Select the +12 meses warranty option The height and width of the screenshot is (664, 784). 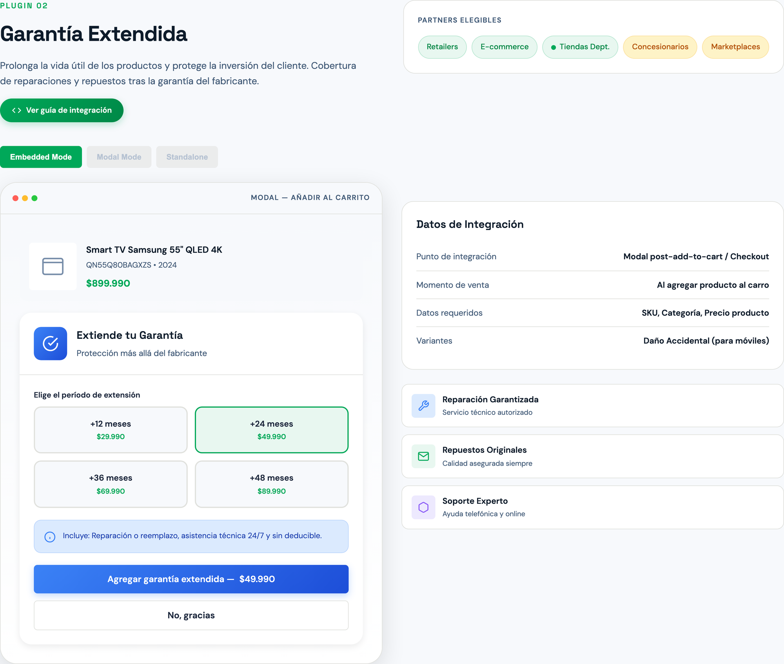pyautogui.click(x=111, y=430)
